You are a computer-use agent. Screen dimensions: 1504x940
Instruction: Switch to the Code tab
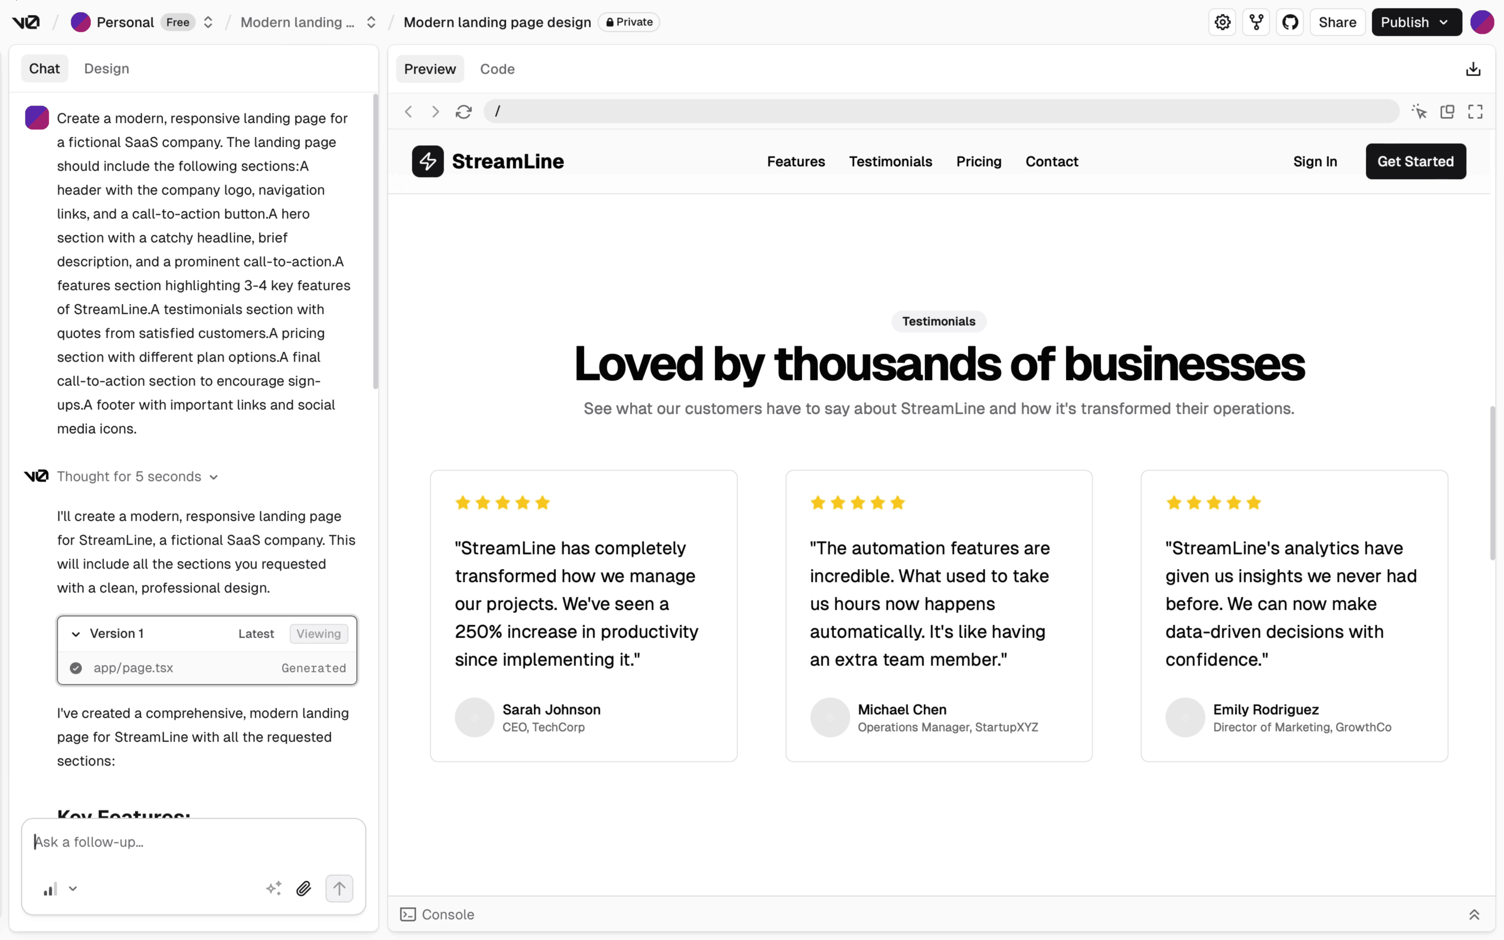pos(496,69)
